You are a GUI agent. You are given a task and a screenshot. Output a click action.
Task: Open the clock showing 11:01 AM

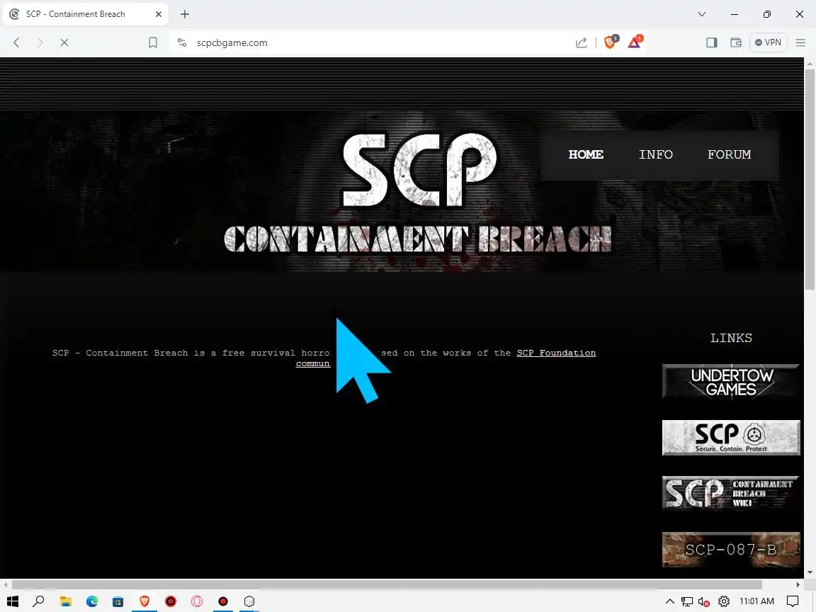(756, 601)
